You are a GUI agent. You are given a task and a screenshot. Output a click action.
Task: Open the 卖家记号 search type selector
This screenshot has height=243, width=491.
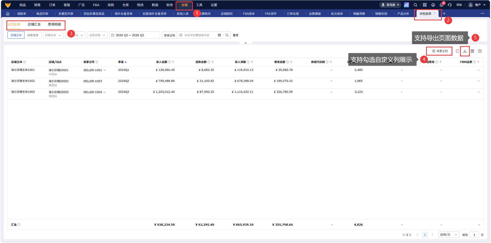click(169, 35)
